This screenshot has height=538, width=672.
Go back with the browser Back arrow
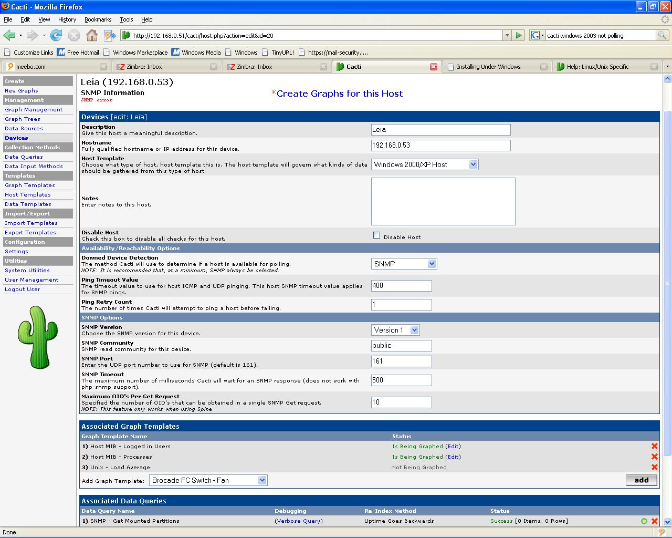pos(9,35)
